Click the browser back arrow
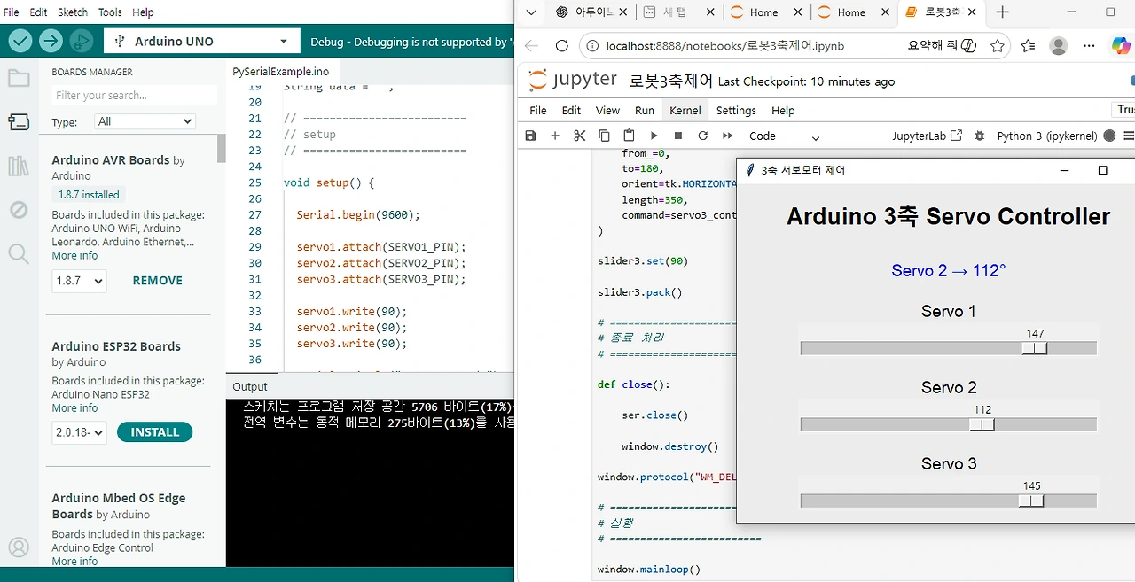Viewport: 1135px width, 582px height. tap(531, 46)
